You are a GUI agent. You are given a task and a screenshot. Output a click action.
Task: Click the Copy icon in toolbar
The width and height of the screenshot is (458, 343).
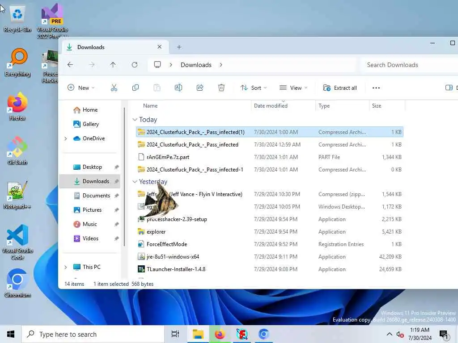135,88
